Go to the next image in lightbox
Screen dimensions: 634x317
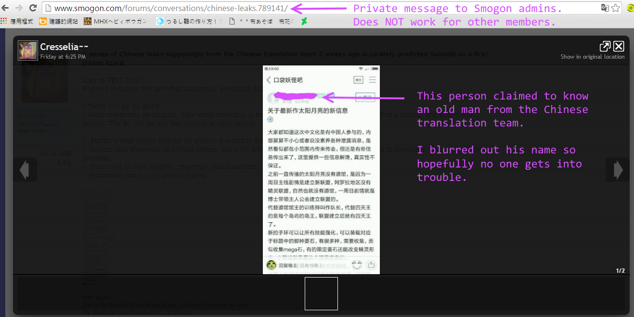coord(618,170)
